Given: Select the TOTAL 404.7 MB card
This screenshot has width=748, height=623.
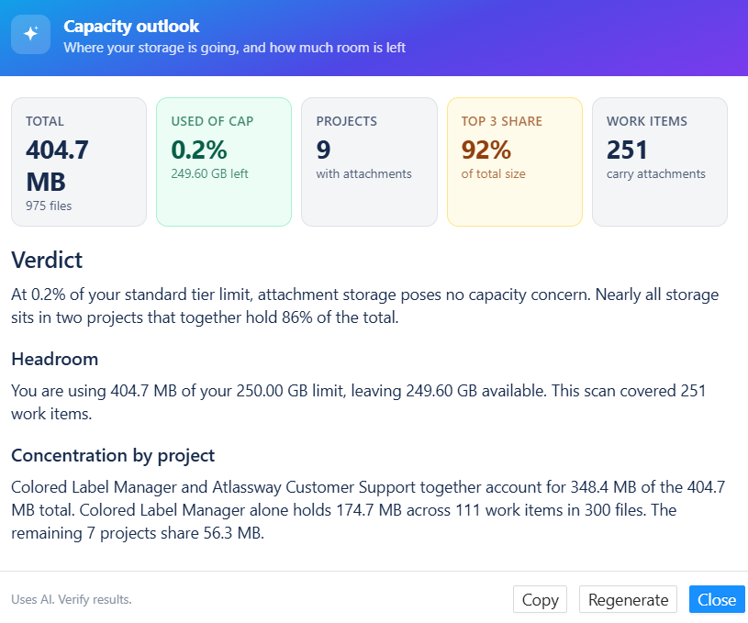Looking at the screenshot, I should [79, 161].
